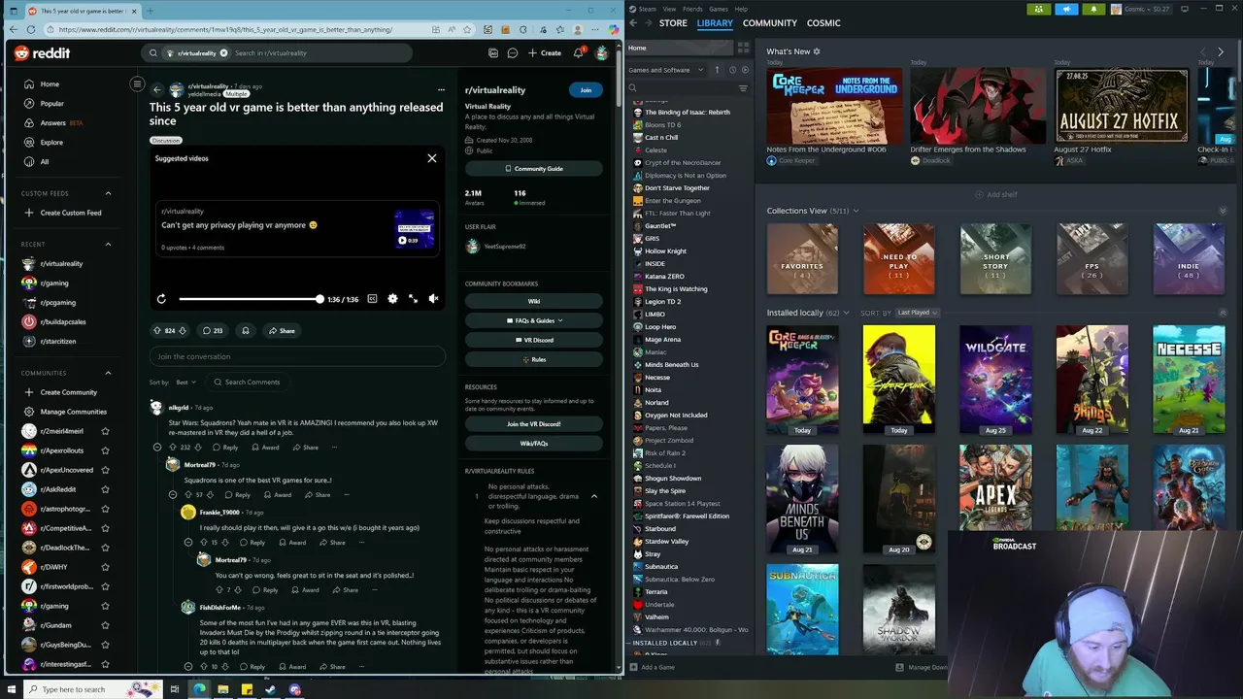
Task: Open post overflow three-dots menu
Action: tap(441, 89)
